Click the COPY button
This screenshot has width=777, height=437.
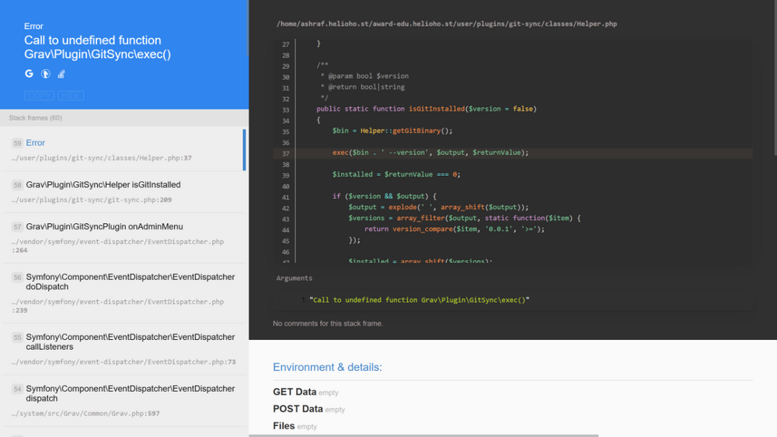coord(39,96)
